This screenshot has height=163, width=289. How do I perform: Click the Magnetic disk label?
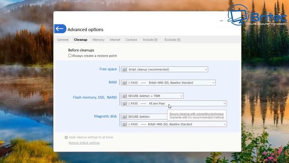pyautogui.click(x=105, y=116)
